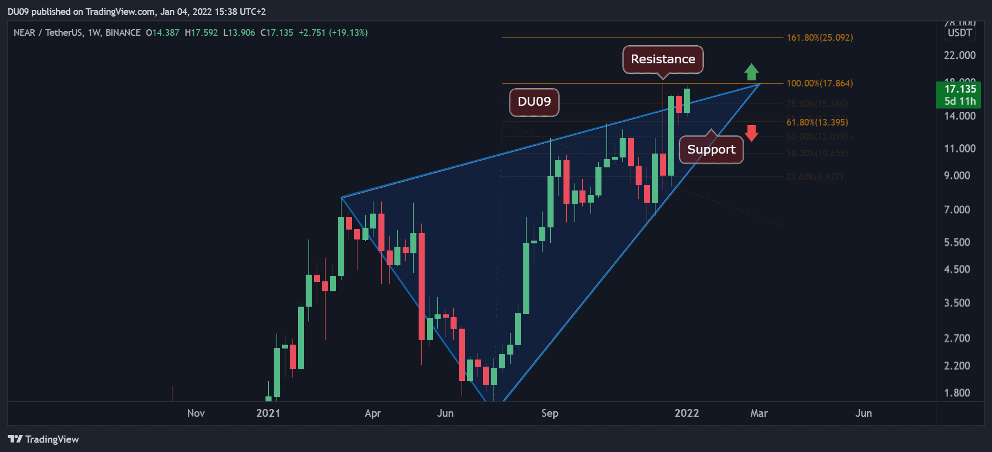Click the Mar label on time axis

tap(759, 413)
